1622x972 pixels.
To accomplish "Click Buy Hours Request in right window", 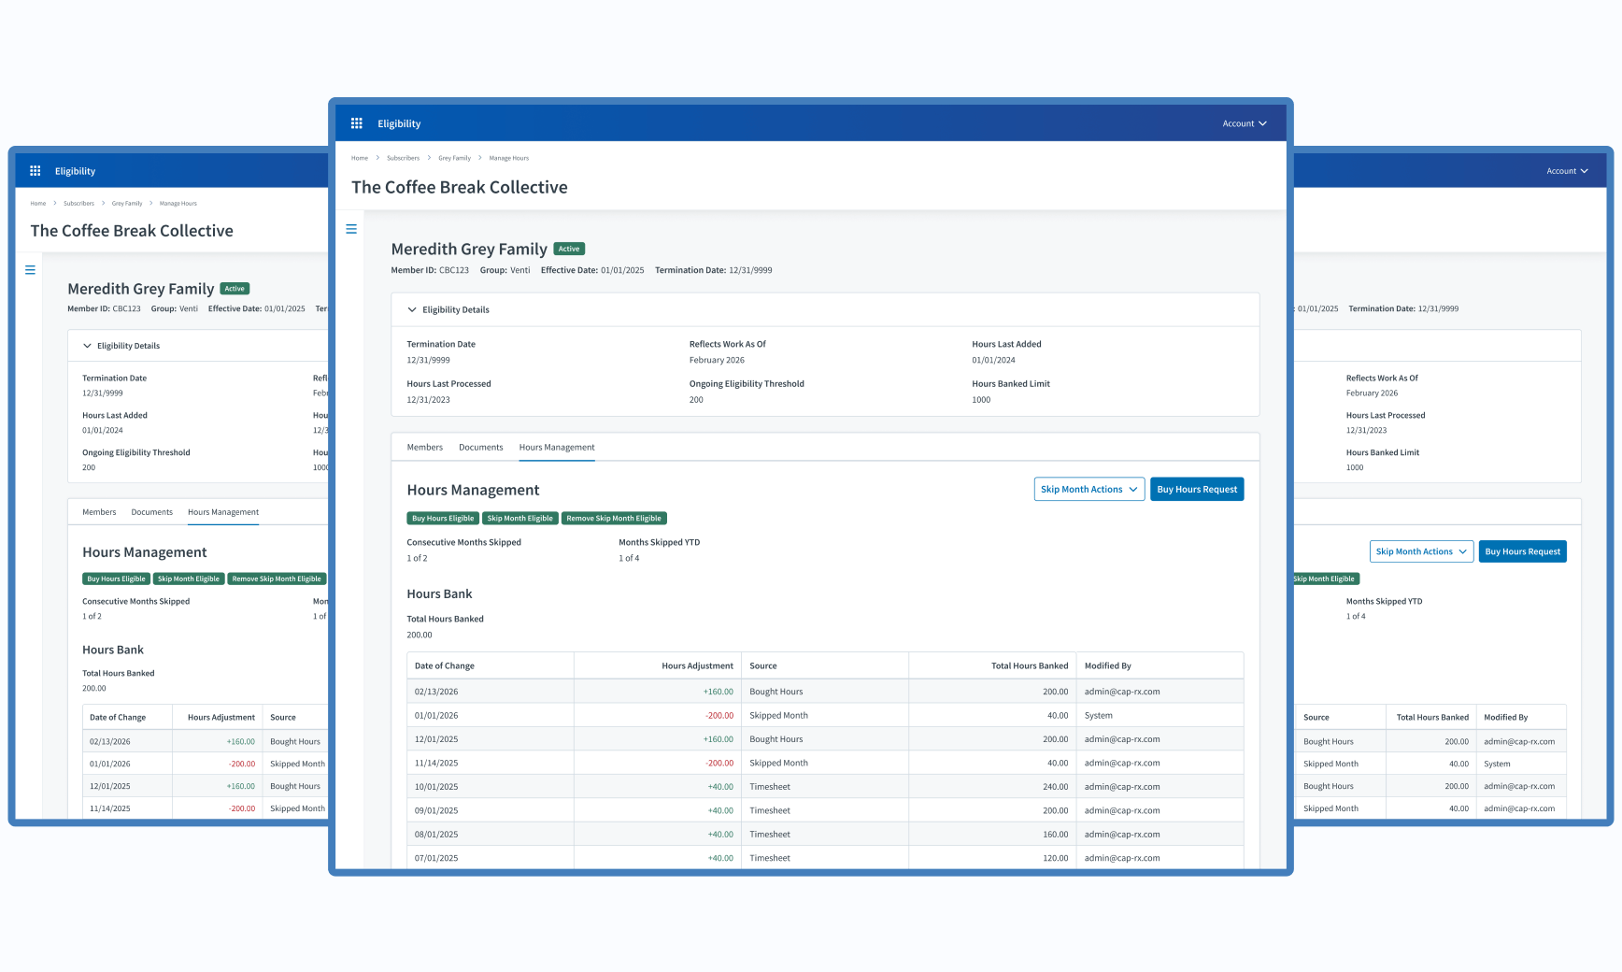I will 1522,551.
